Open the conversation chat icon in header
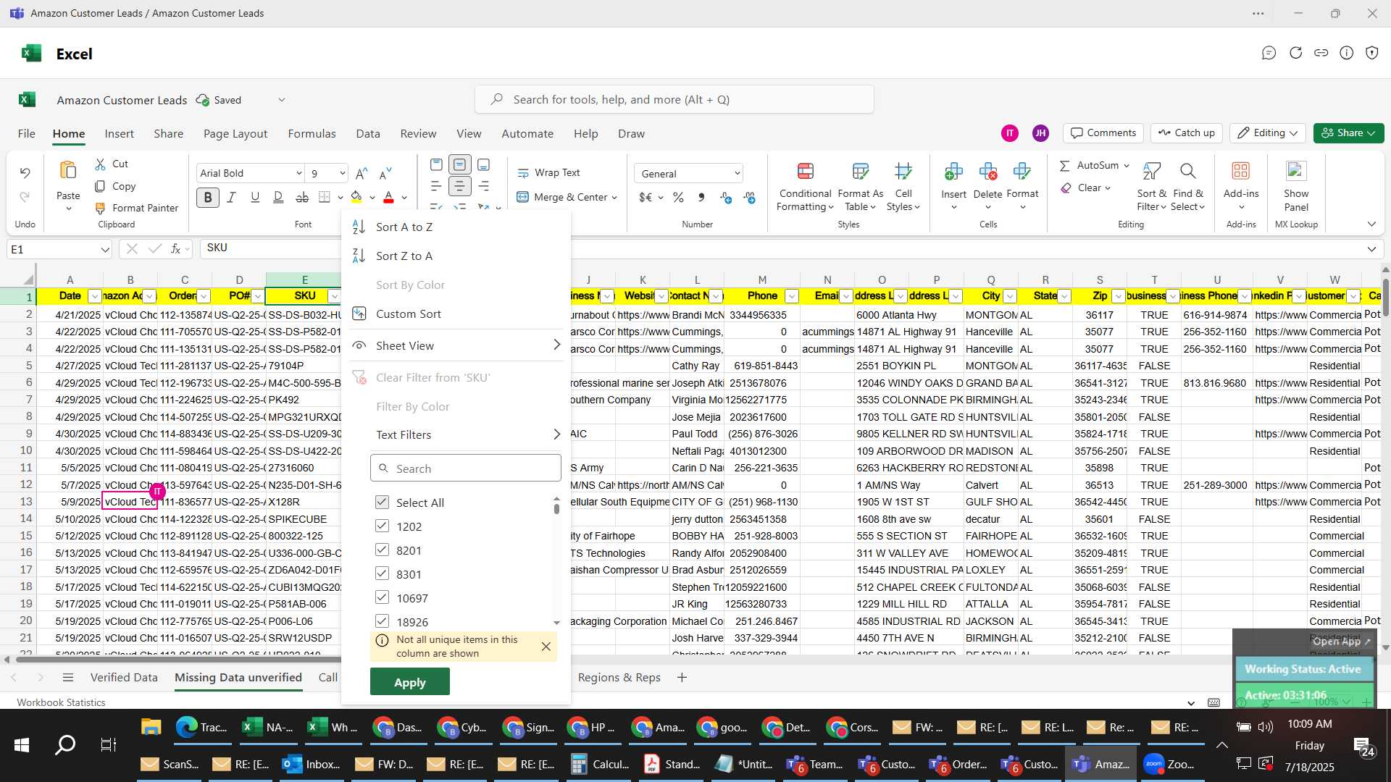The height and width of the screenshot is (782, 1391). pyautogui.click(x=1269, y=53)
